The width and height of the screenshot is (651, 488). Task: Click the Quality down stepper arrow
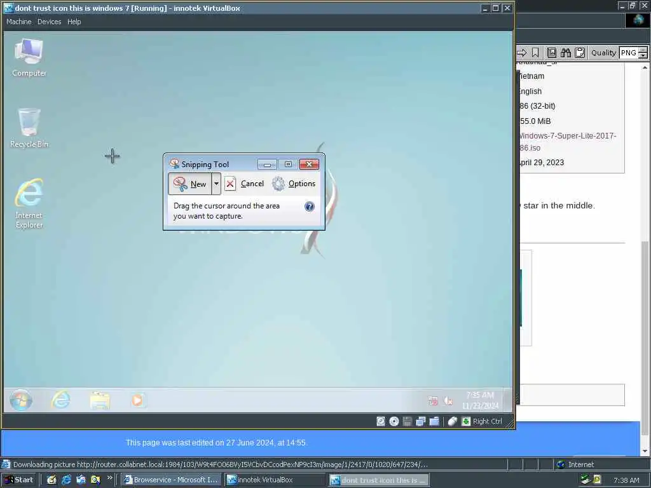click(643, 56)
